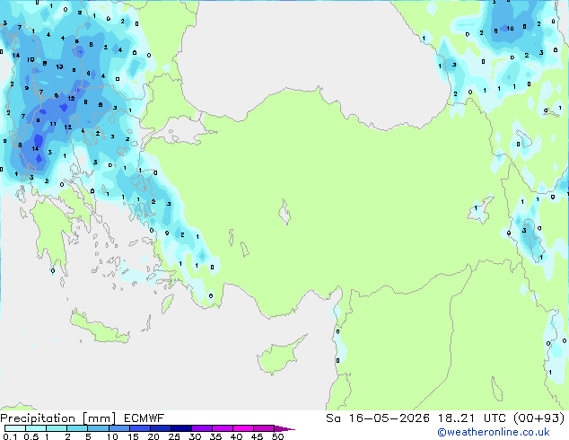This screenshot has height=440, width=569.
Task: Click the 0.5–1 mm legend color swatch
Action: [36, 428]
